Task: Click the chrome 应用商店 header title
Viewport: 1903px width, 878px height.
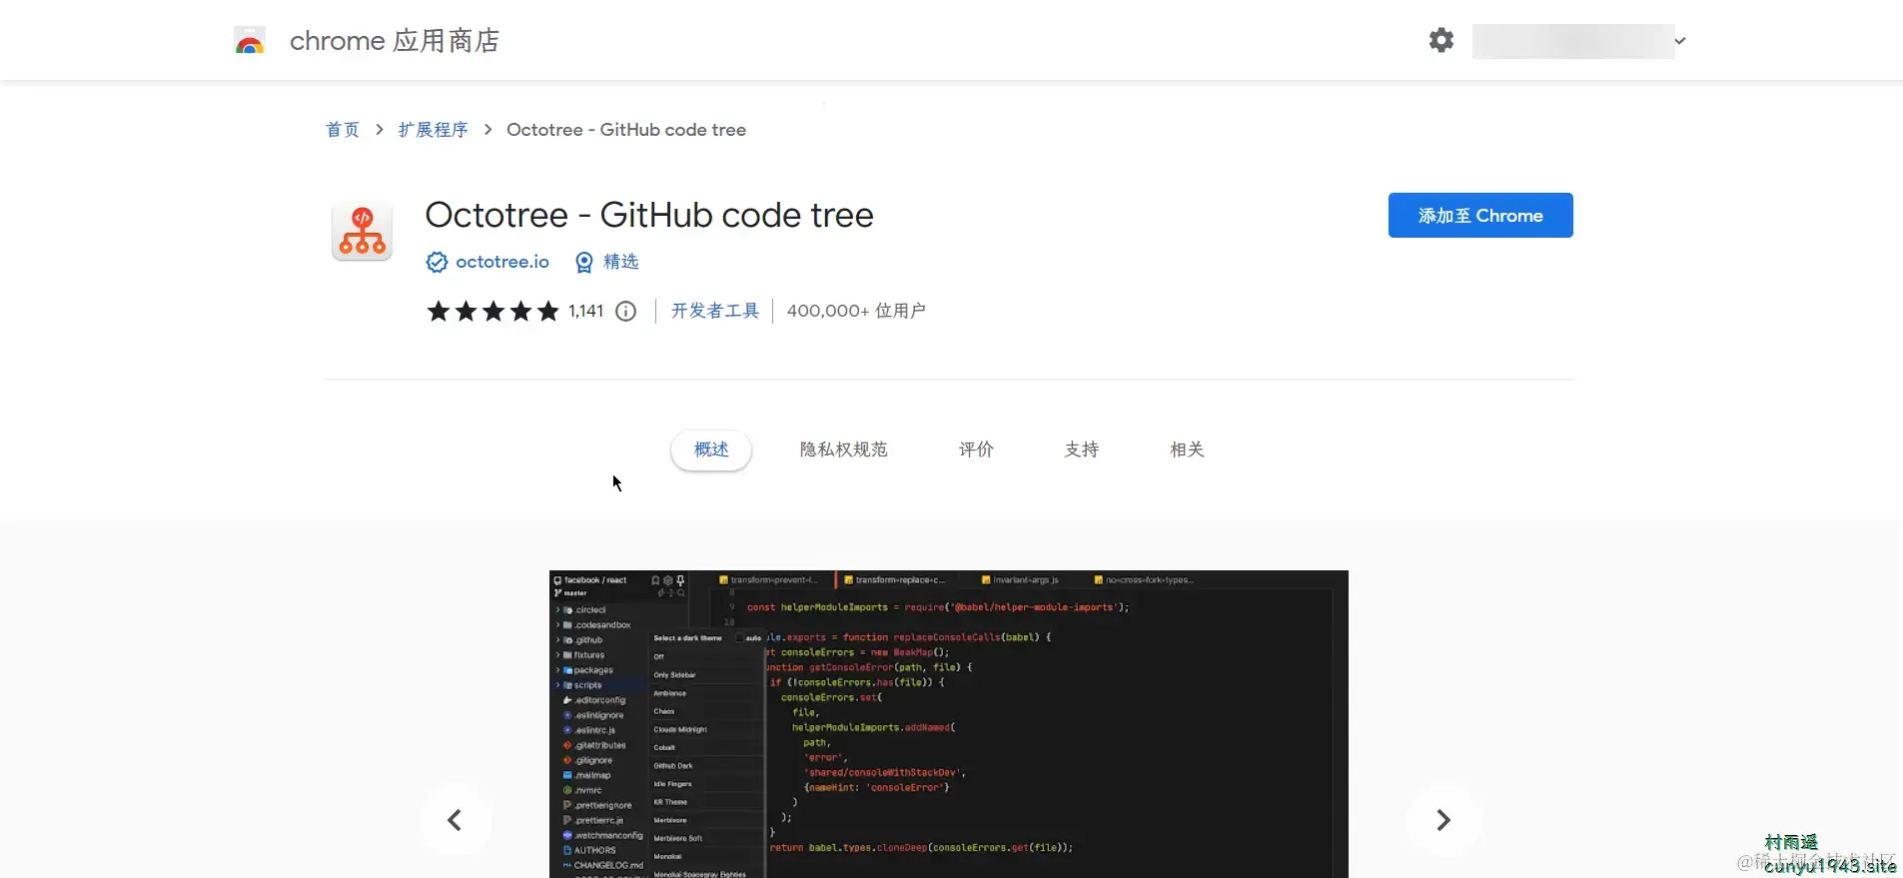Action: 395,41
